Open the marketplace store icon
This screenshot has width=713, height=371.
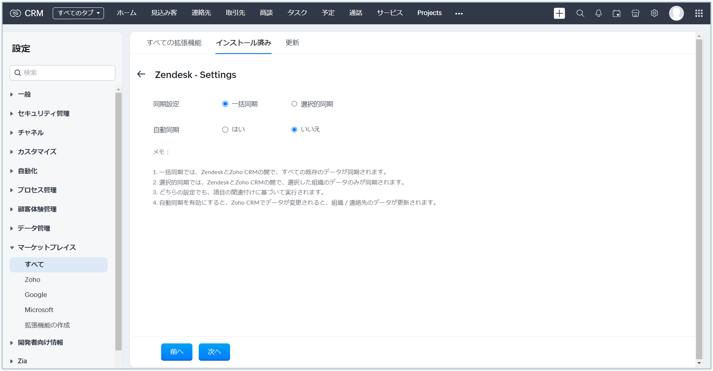(x=635, y=13)
